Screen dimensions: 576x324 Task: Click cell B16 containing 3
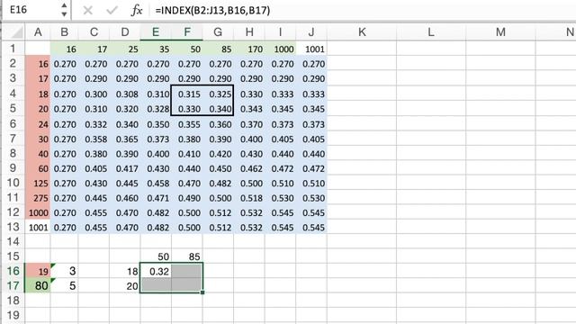[x=64, y=271]
